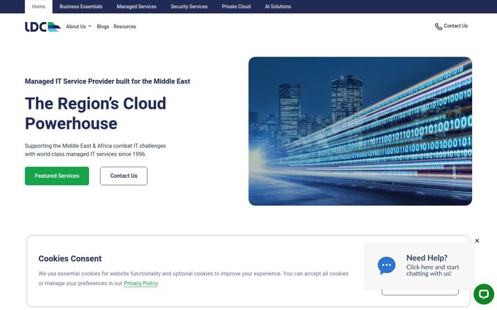
Task: Open AI Solutions menu
Action: click(x=277, y=7)
